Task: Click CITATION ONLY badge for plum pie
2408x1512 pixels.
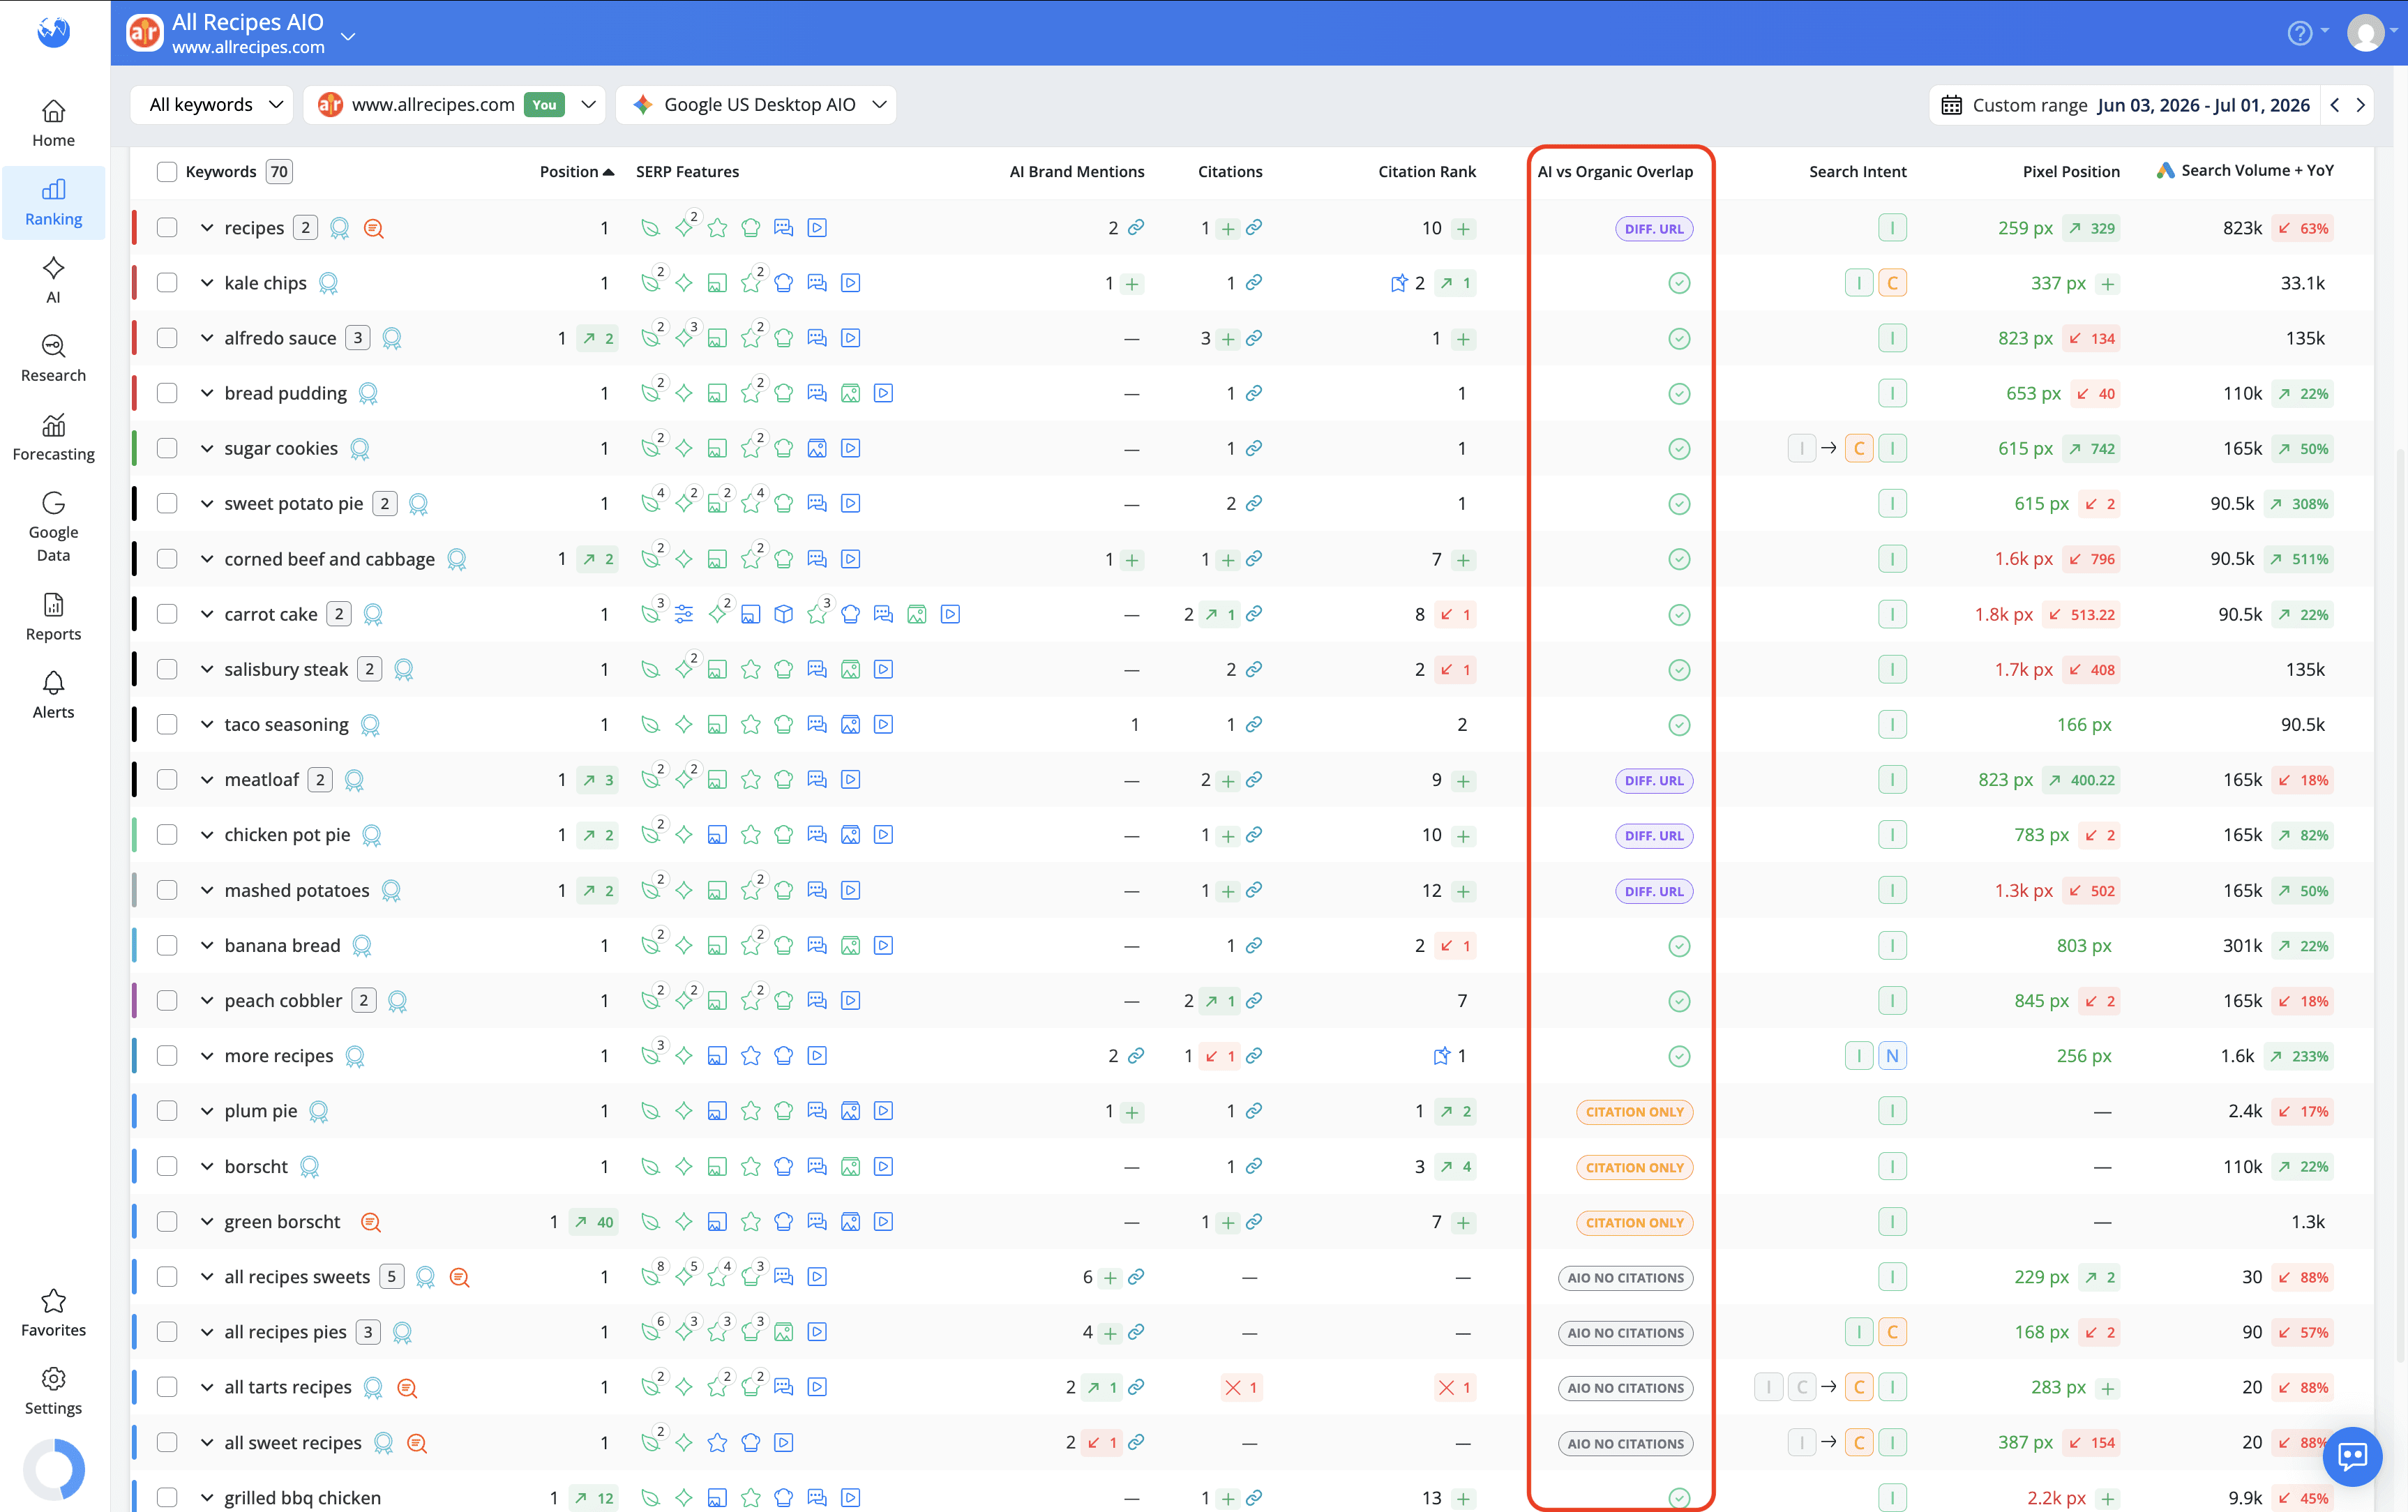Action: coord(1634,1112)
